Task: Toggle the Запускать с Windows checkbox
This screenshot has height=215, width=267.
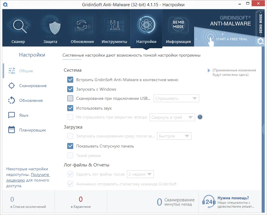Action: (70, 89)
